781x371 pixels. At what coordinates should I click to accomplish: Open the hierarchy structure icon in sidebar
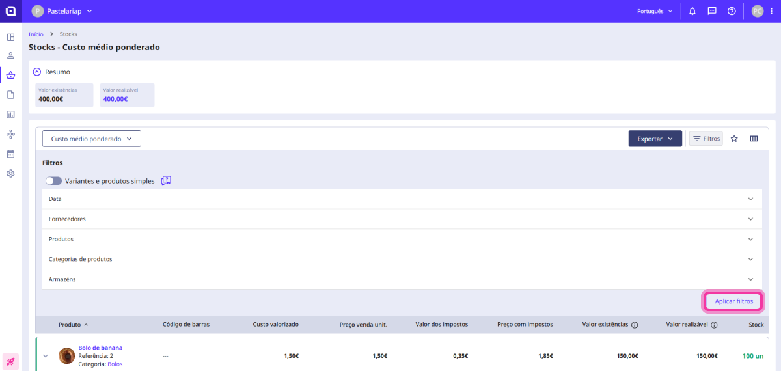pos(10,134)
